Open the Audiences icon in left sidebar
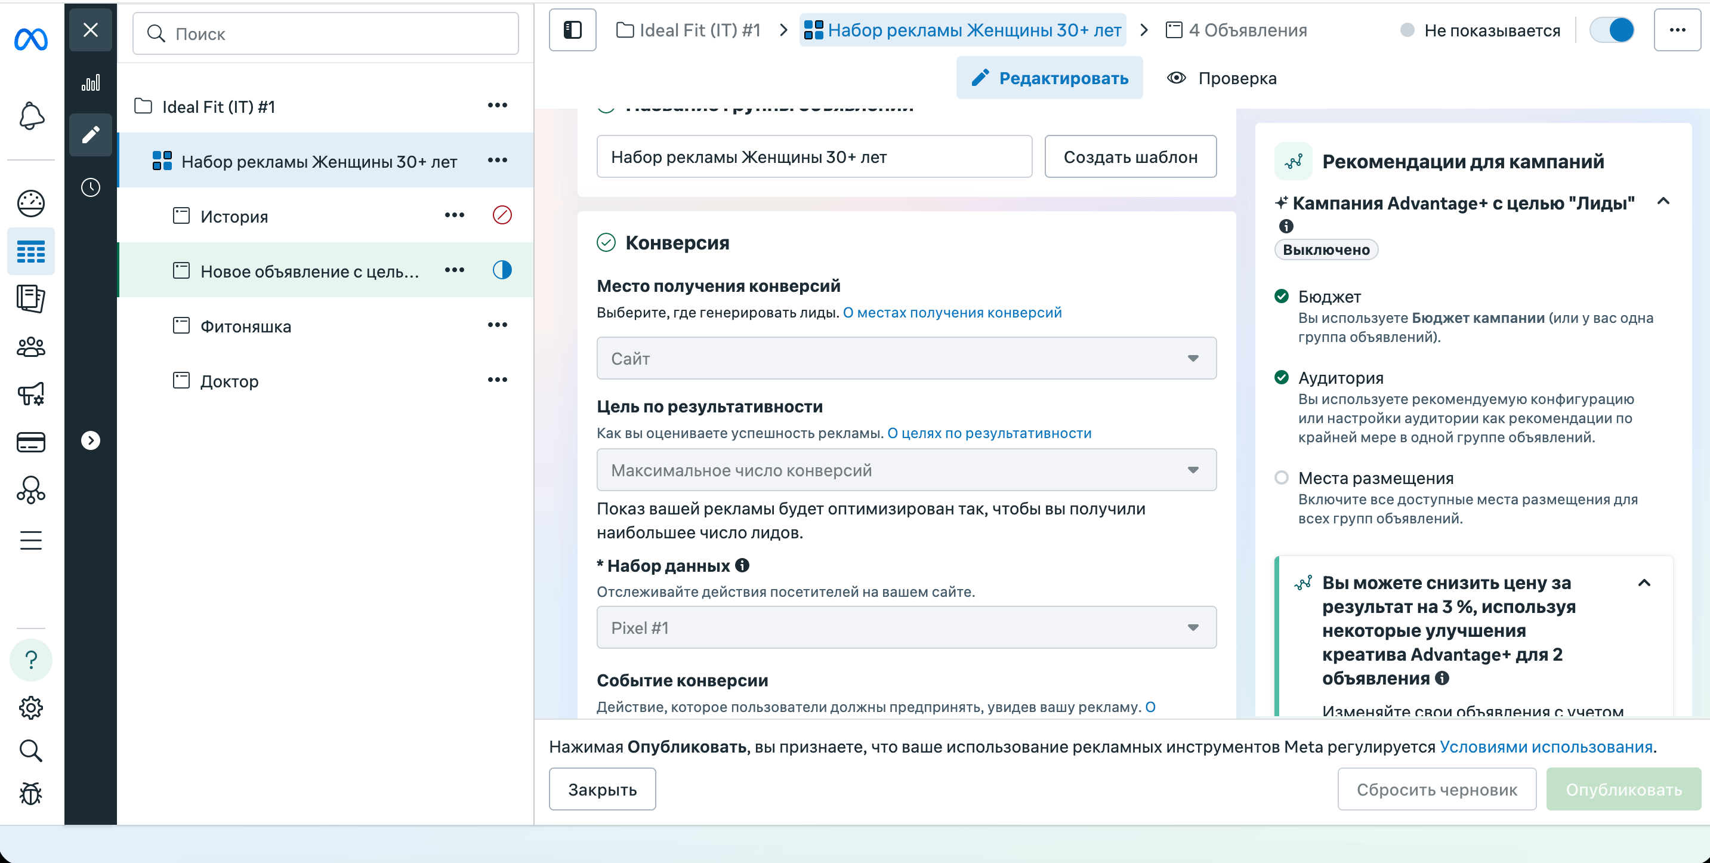Image resolution: width=1710 pixels, height=863 pixels. click(x=31, y=347)
